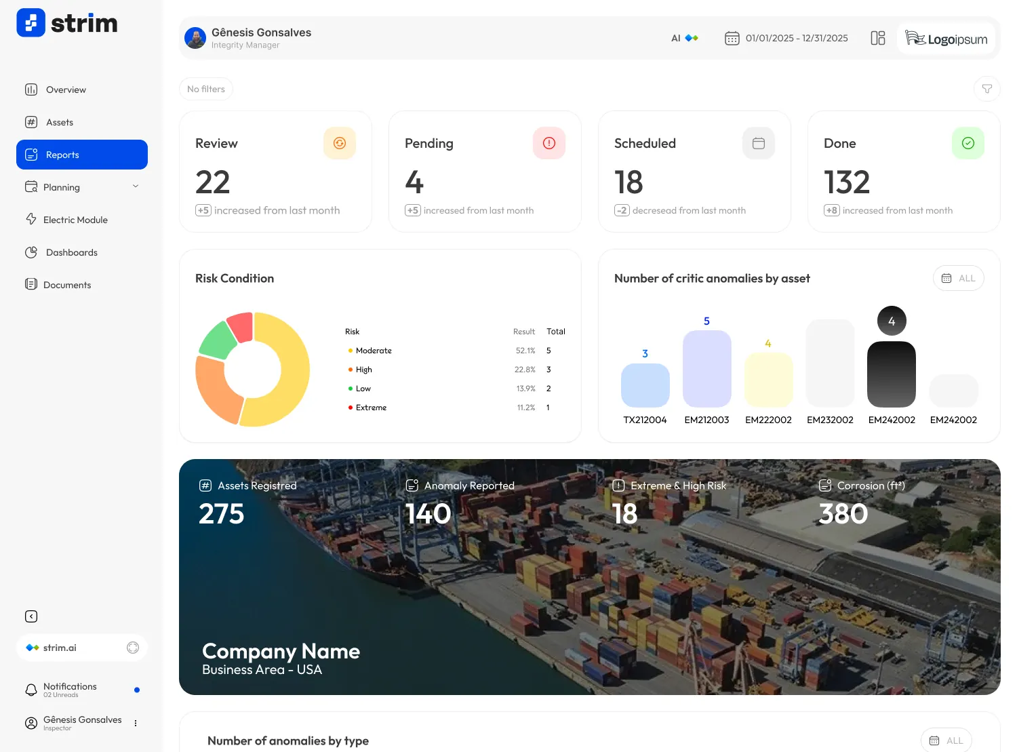The height and width of the screenshot is (752, 1017).
Task: Open the layout grid icon in header
Action: point(878,38)
